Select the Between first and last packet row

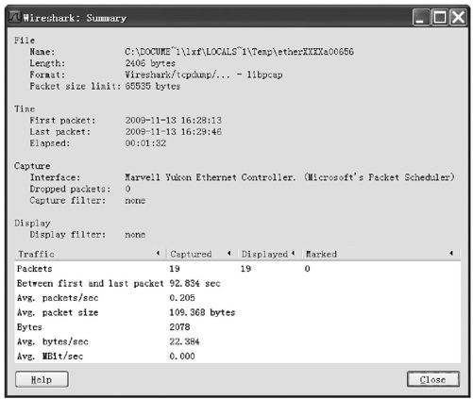tap(238, 283)
